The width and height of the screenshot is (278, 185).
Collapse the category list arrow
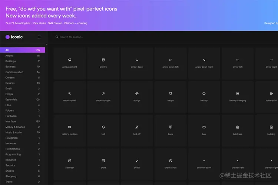click(x=47, y=45)
